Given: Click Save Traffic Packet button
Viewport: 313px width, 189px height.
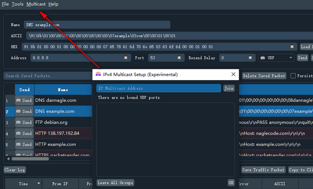Looking at the screenshot, I should click(x=263, y=170).
